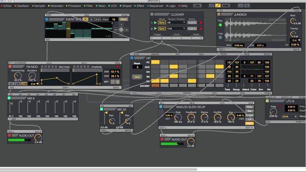Image resolution: width=306 pixels, height=172 pixels.
Task: Click the Feedback knob on ANALOG SLEW DELAY
Action: (x=191, y=118)
